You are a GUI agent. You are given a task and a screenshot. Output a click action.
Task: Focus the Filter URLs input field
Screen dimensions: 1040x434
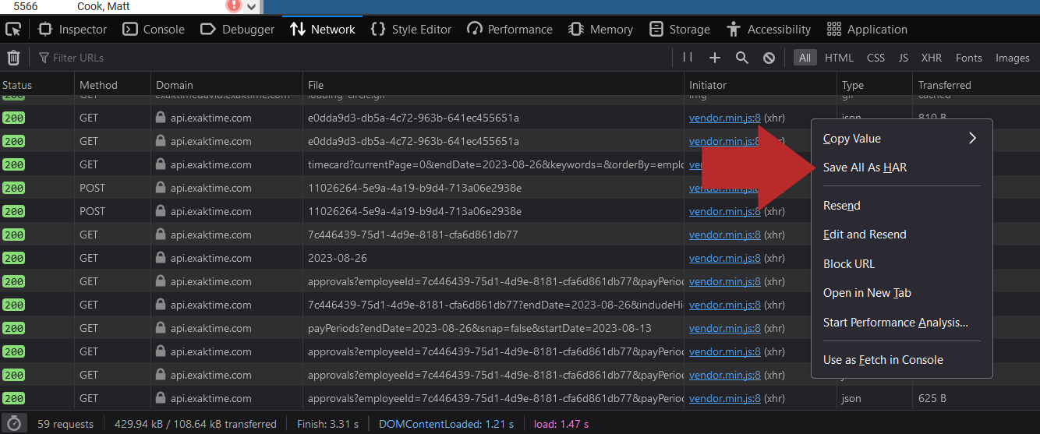point(351,58)
